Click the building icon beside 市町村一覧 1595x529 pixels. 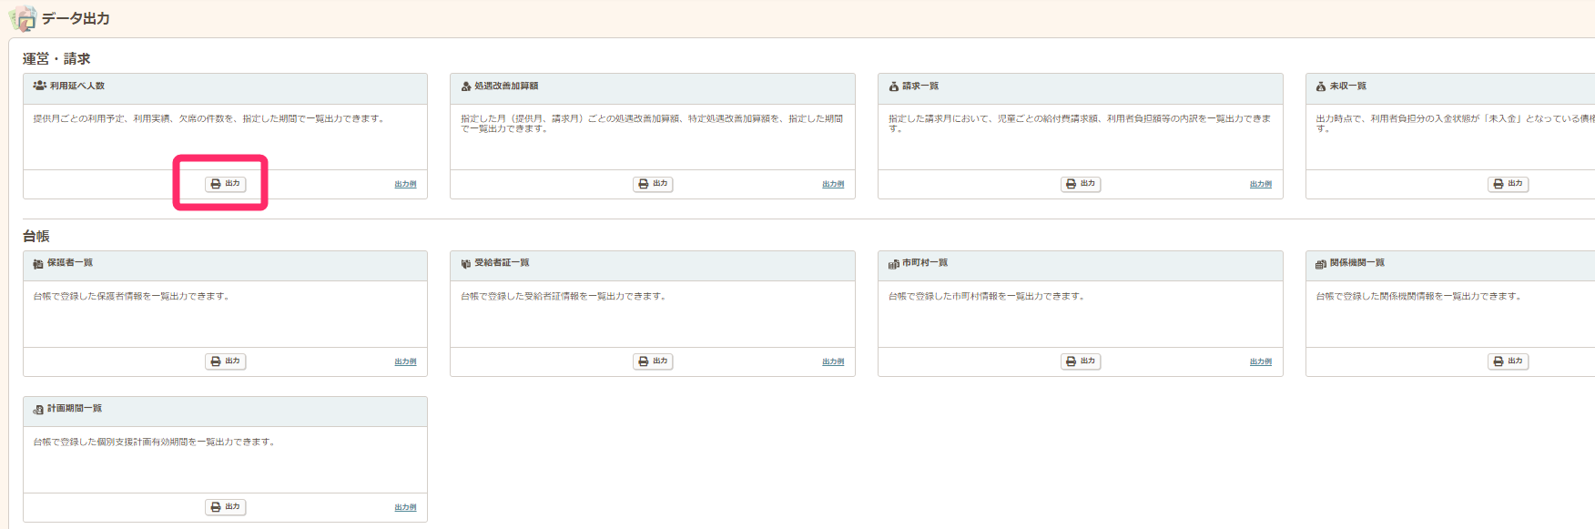coord(894,264)
